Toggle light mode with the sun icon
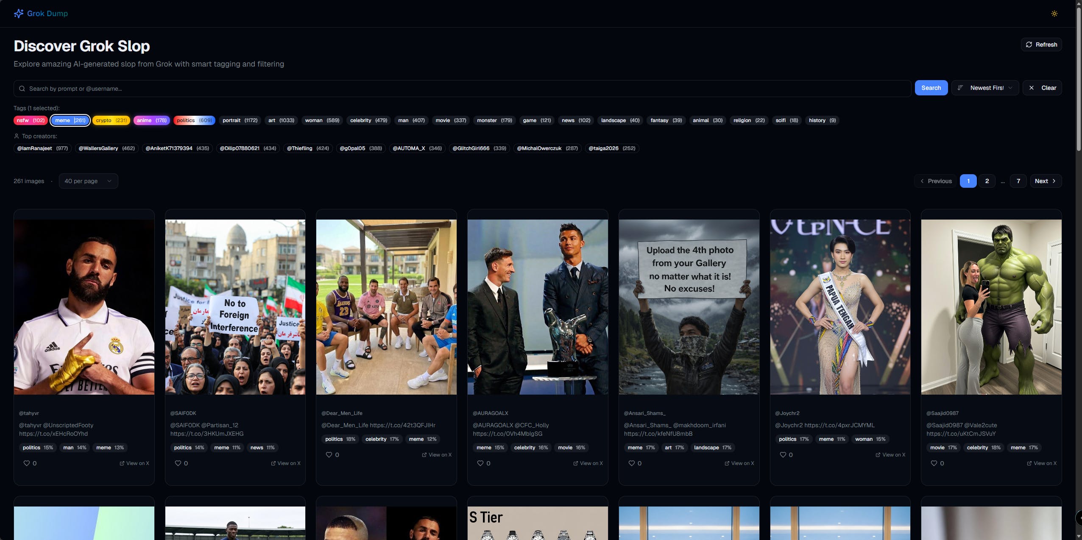 [x=1054, y=14]
